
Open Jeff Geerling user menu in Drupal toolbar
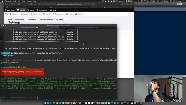coord(42,10)
